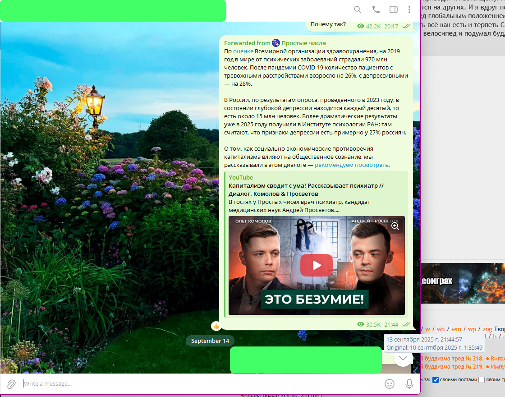The height and width of the screenshot is (397, 505).
Task: Click the 'Почему так?' message text
Action: (328, 24)
